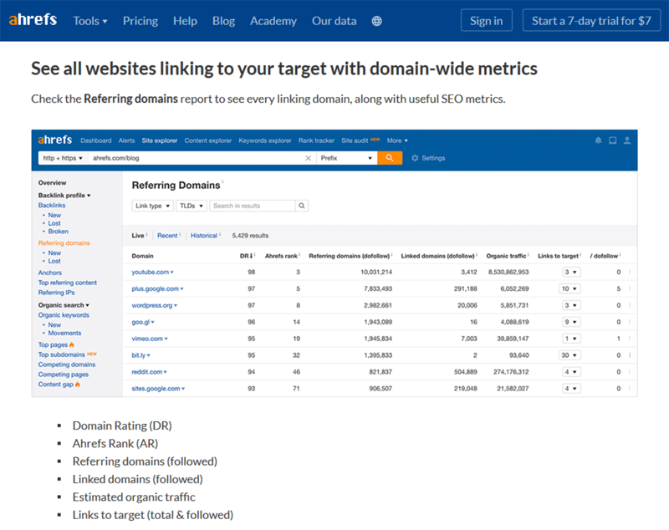
Task: Click the orange search button in Site explorer
Action: click(390, 158)
